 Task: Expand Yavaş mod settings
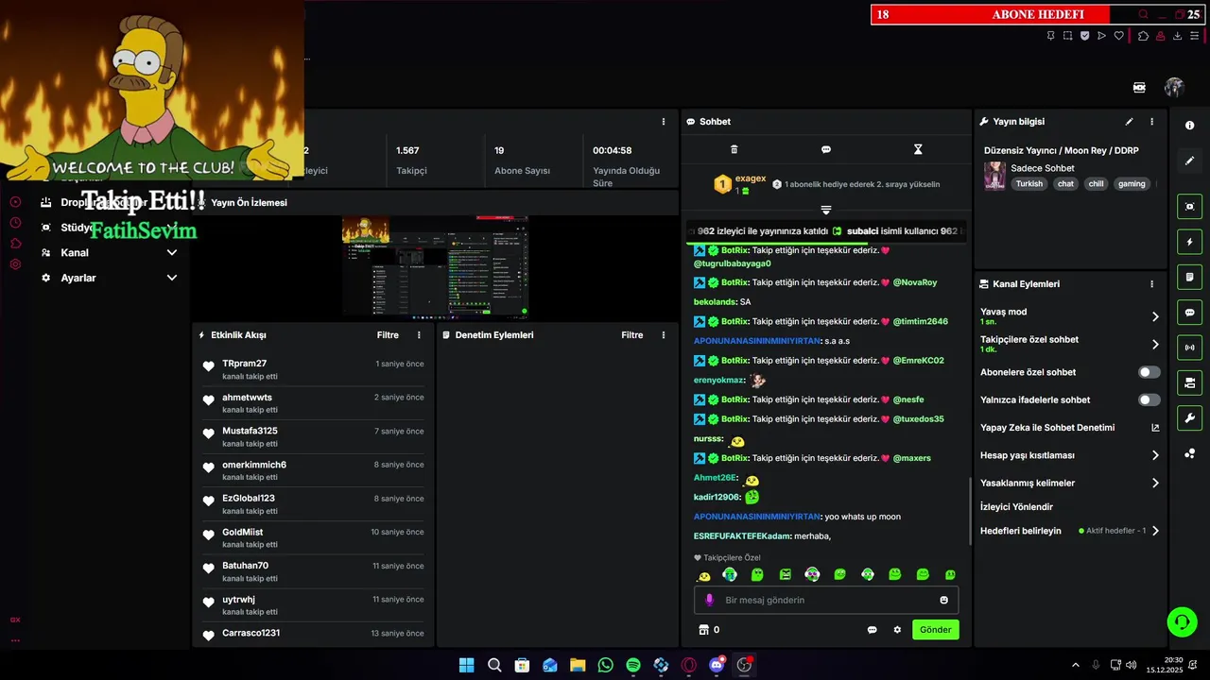tap(1155, 317)
